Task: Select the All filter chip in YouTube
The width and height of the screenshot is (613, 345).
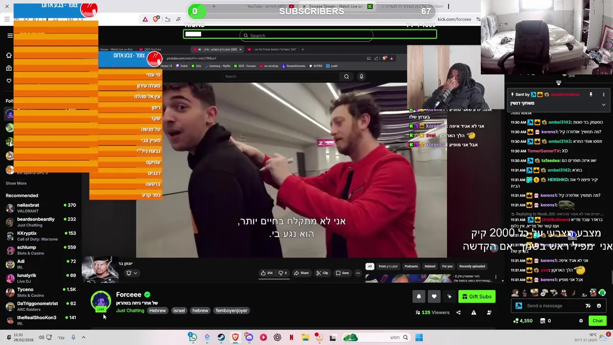Action: pyautogui.click(x=370, y=266)
